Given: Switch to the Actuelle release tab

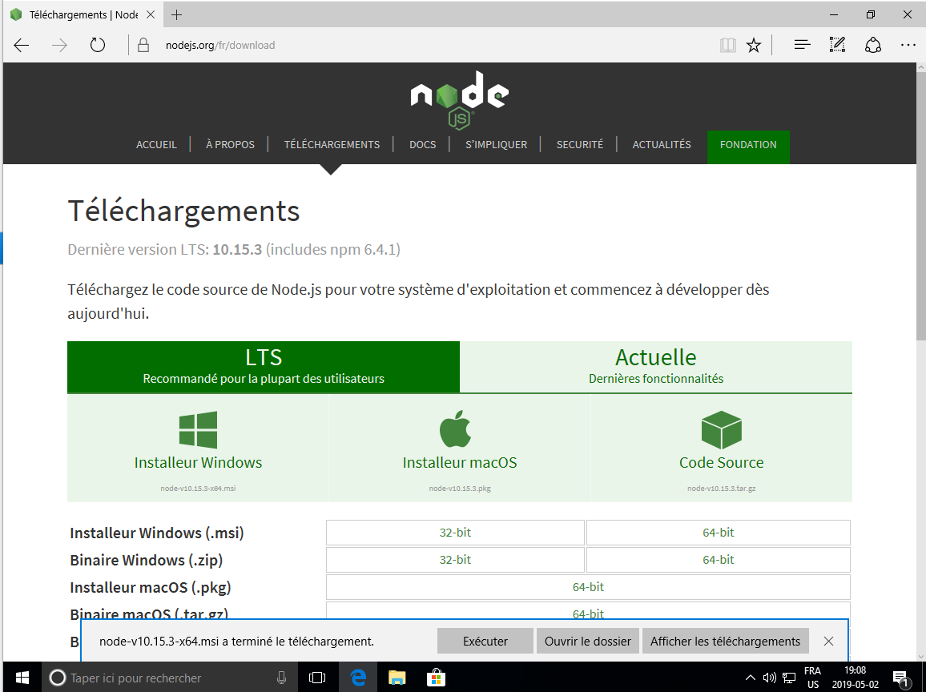Looking at the screenshot, I should tap(655, 367).
